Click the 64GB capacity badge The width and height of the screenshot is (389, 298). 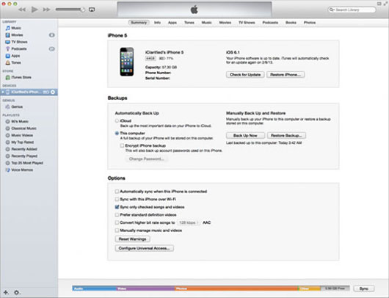tap(150, 59)
